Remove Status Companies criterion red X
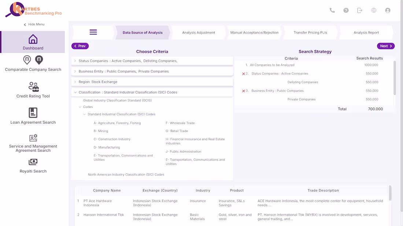The height and width of the screenshot is (226, 403). (243, 74)
